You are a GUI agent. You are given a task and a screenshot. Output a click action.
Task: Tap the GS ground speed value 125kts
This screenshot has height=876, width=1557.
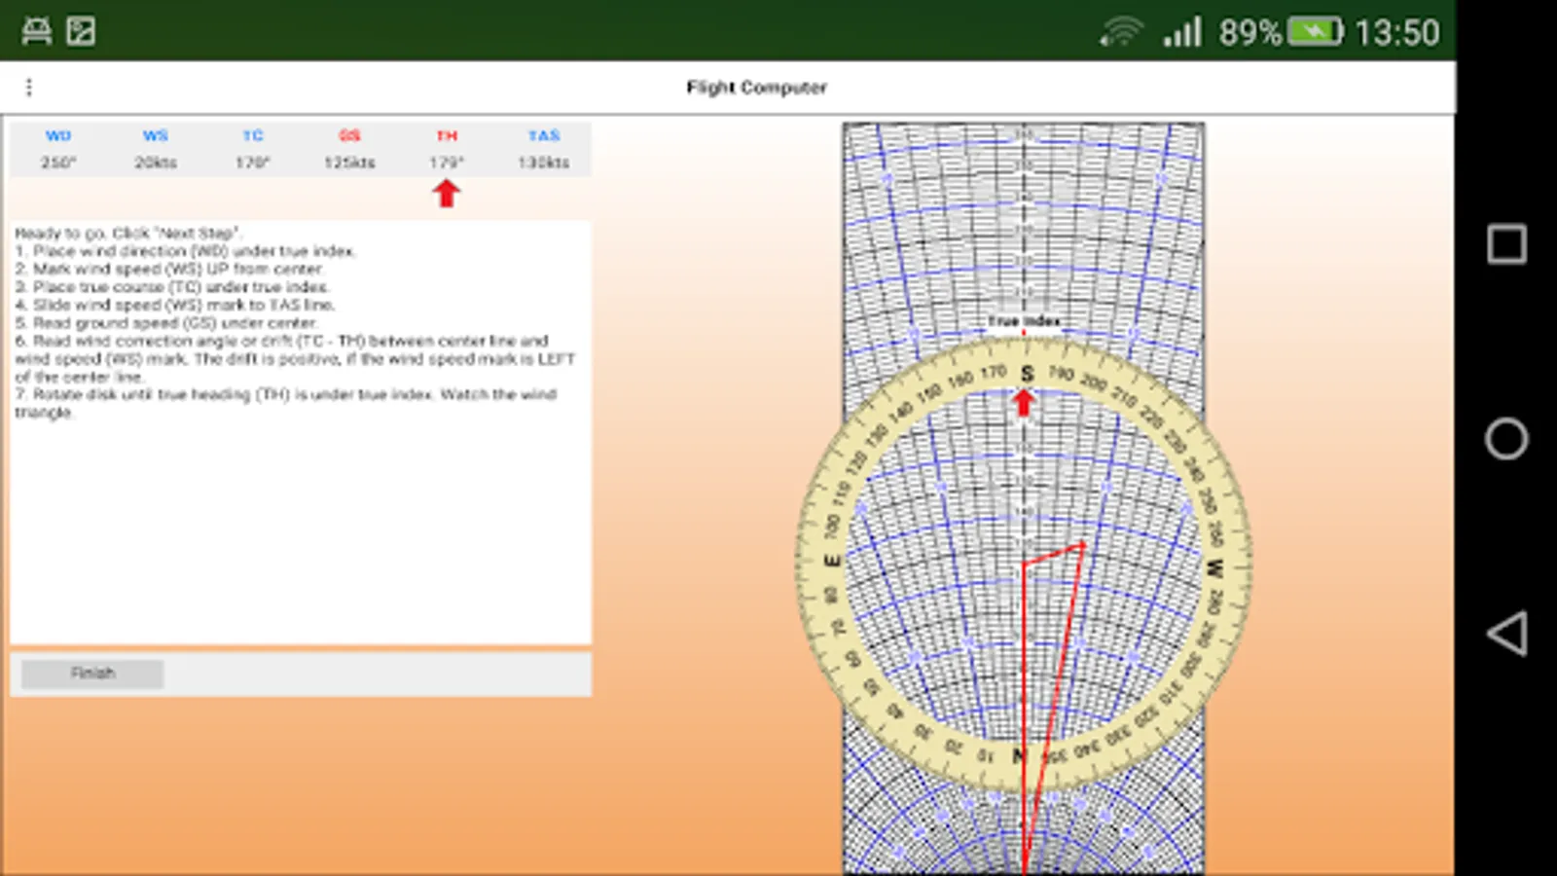tap(349, 163)
